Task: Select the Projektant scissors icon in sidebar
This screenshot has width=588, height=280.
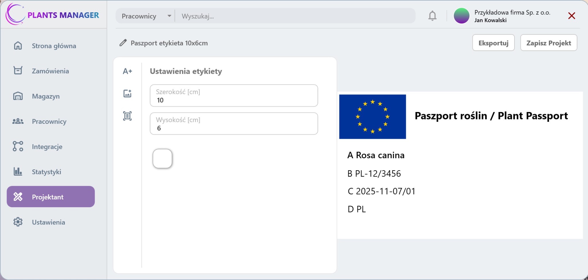Action: click(x=18, y=197)
